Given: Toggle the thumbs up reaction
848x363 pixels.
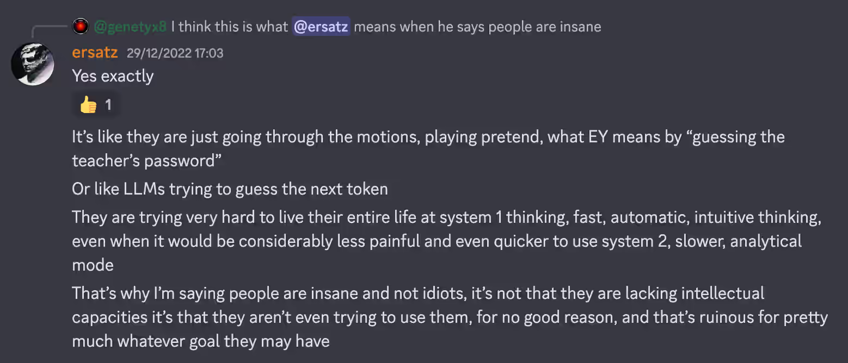Looking at the screenshot, I should coord(96,105).
